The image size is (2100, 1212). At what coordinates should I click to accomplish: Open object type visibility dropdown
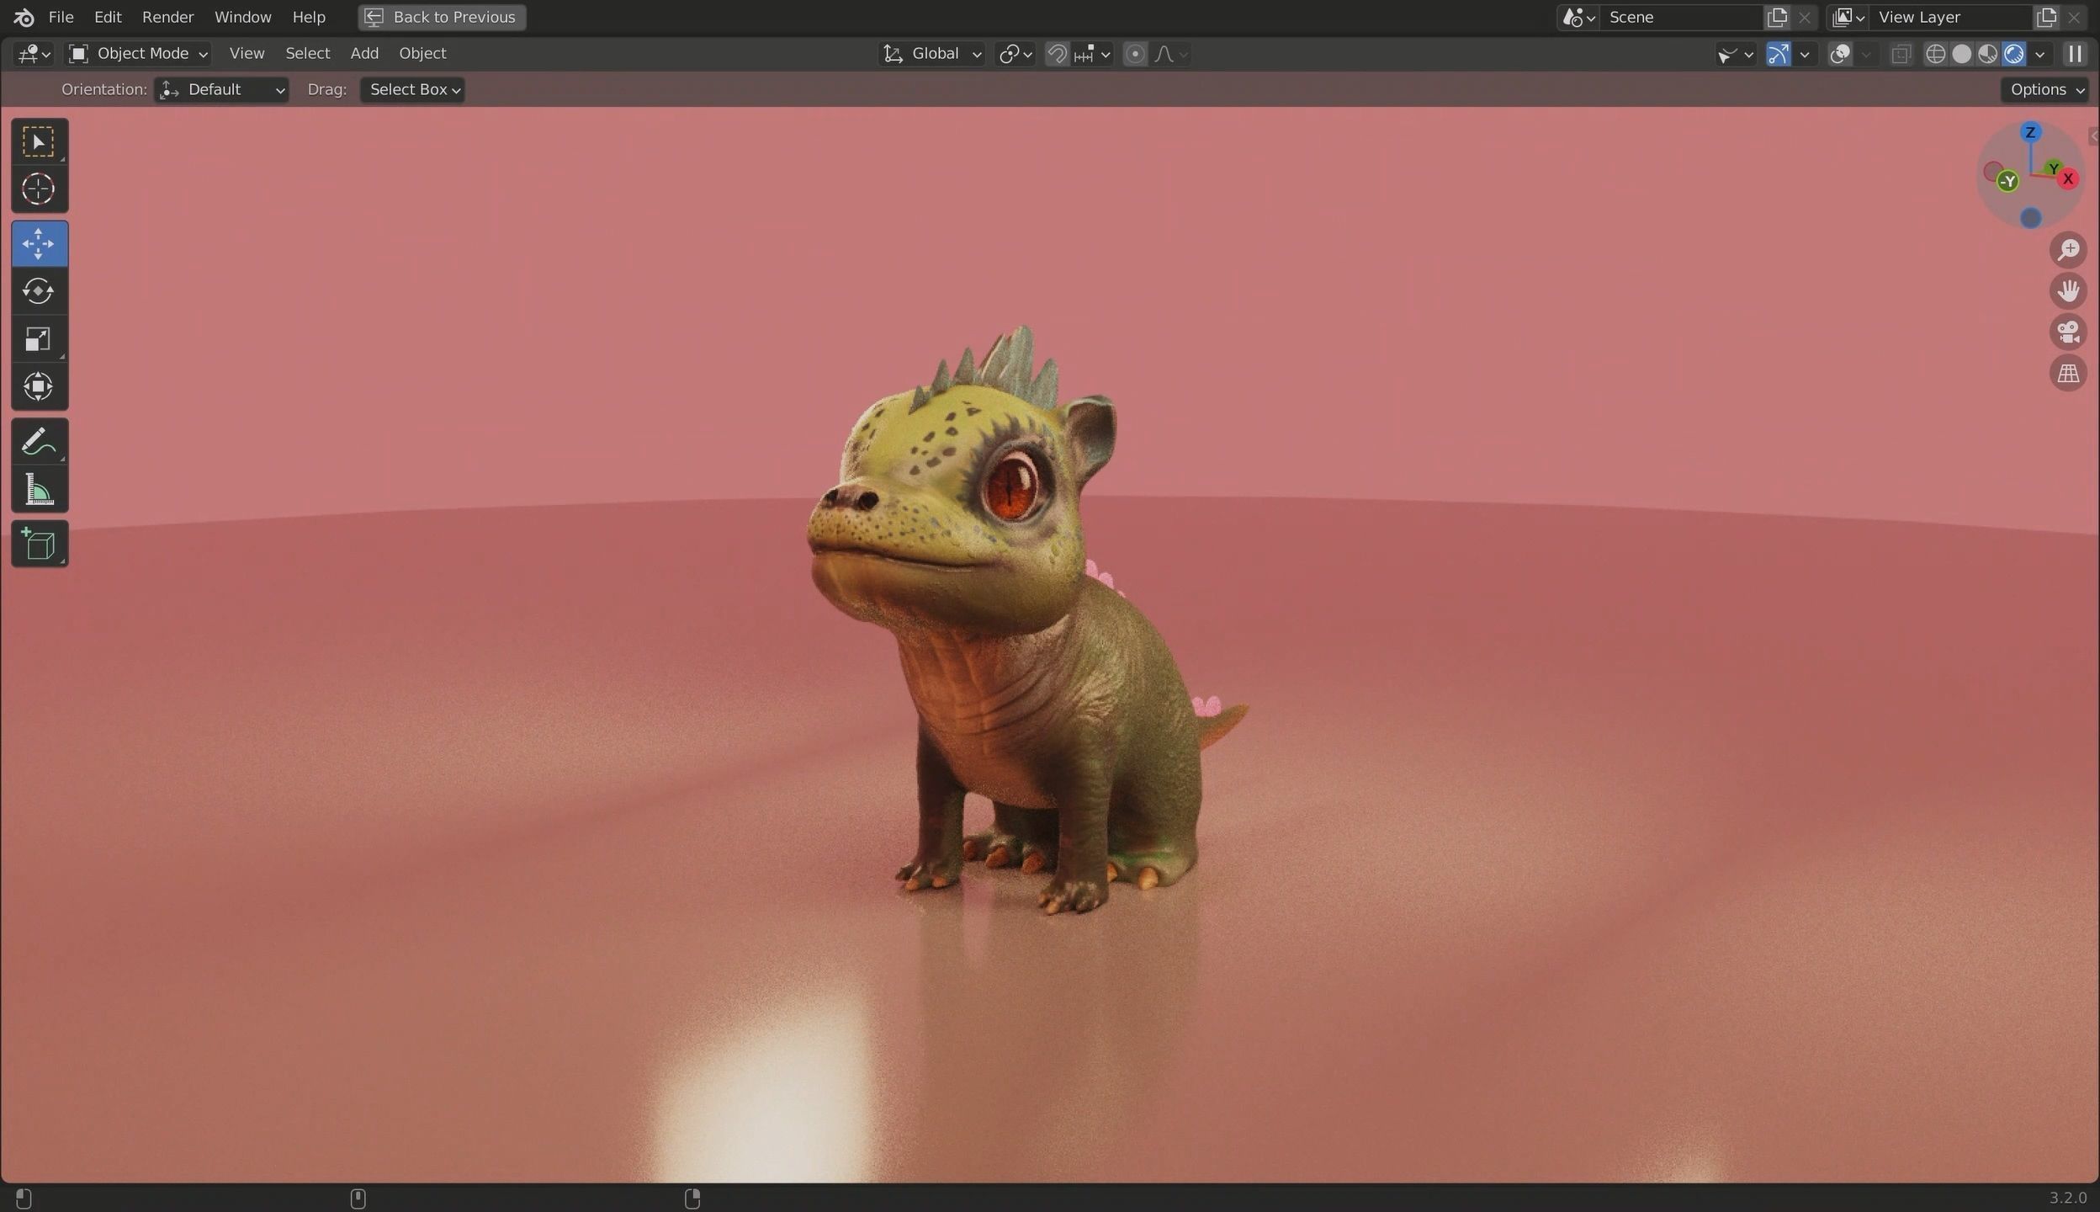click(x=1735, y=54)
